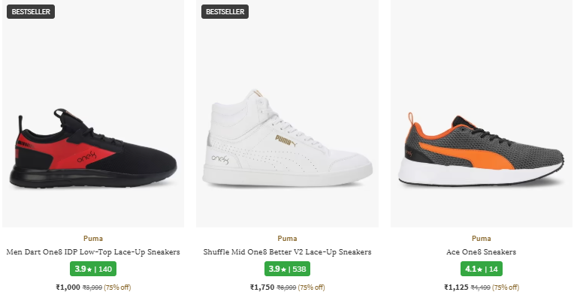This screenshot has width=577, height=304.
Task: Open Shuffle Mid One8 Better V2 Lace-Up Sneakers
Action: tap(287, 252)
